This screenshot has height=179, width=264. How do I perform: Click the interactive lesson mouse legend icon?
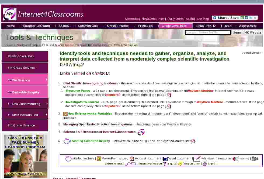[130, 164]
